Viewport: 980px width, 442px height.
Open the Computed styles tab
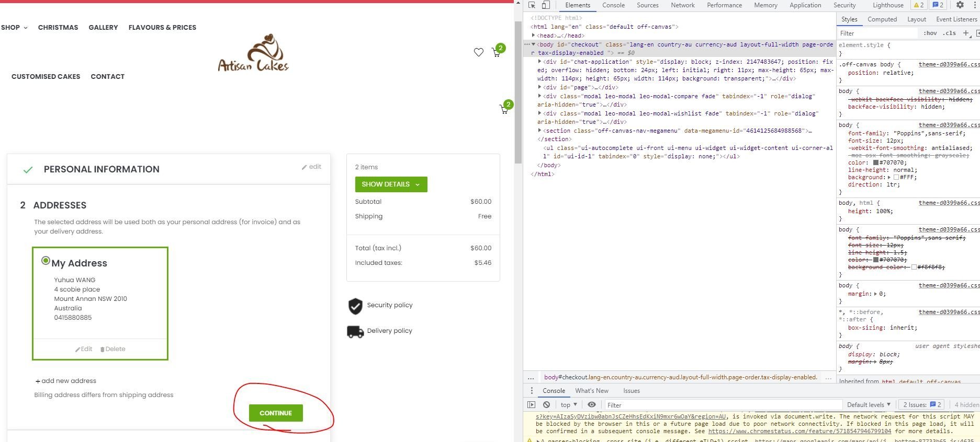tap(882, 19)
